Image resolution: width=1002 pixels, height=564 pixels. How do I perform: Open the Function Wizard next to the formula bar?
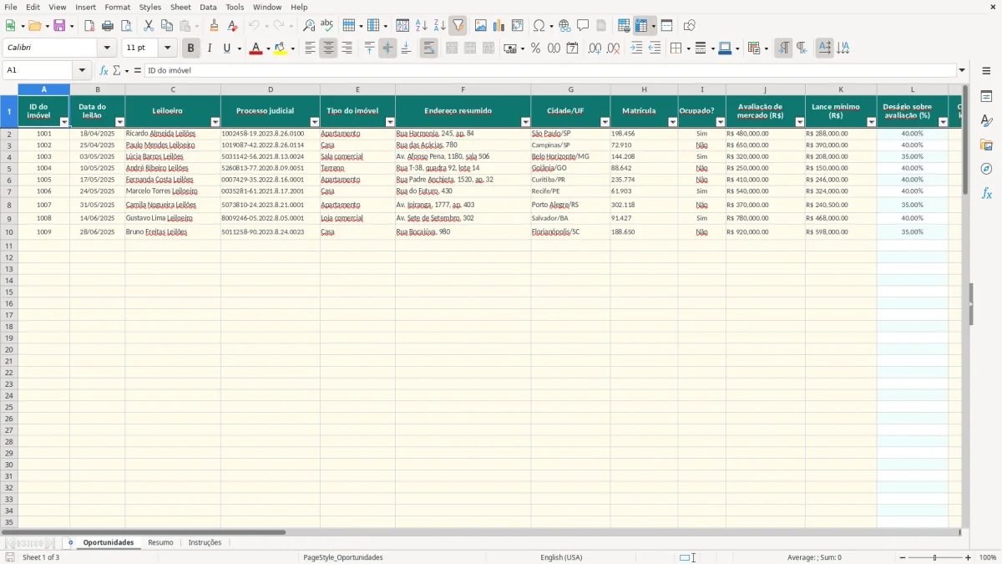point(104,70)
